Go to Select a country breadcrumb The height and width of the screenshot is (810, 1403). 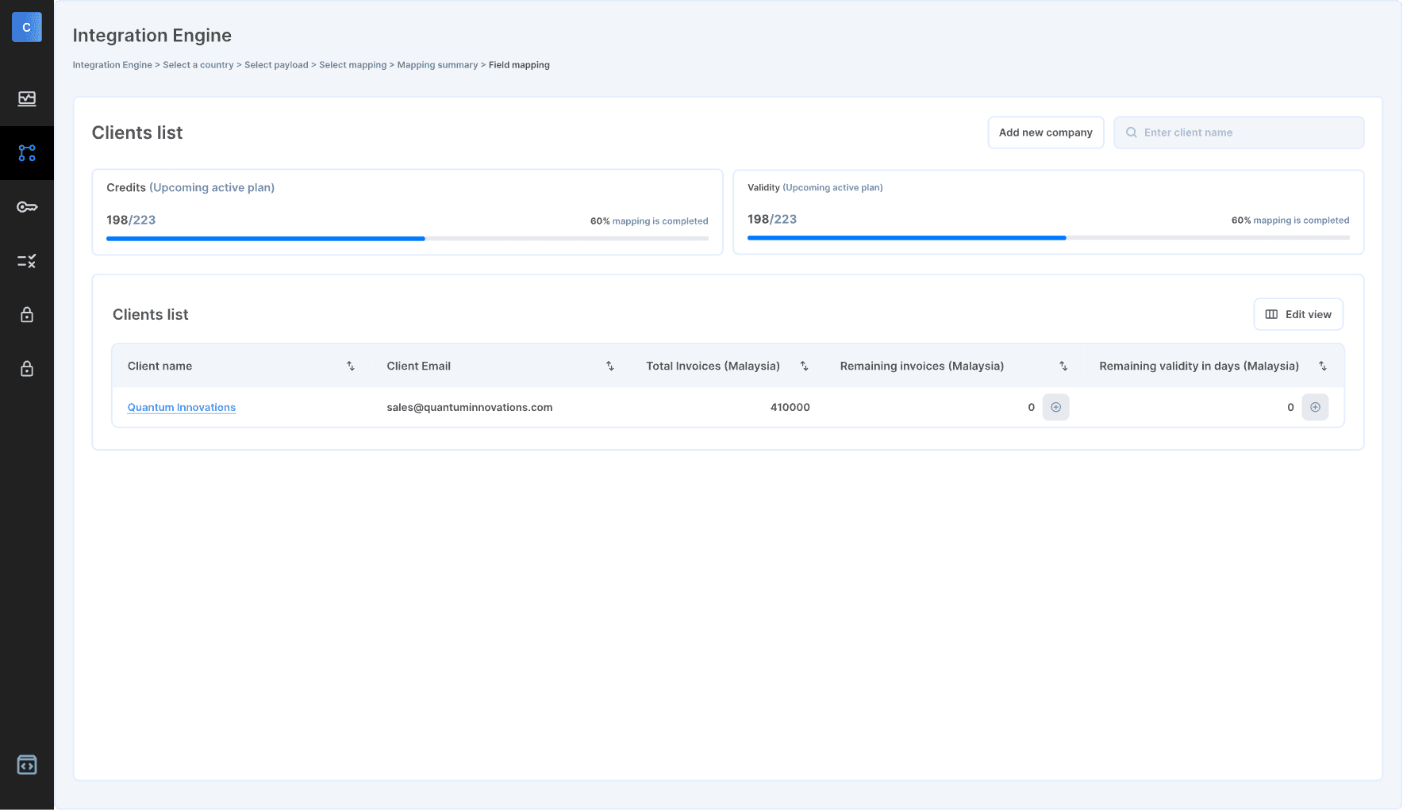click(198, 65)
